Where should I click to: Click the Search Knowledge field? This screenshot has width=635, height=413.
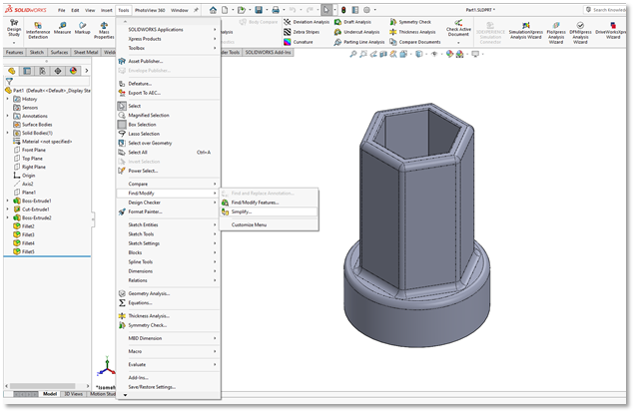pyautogui.click(x=605, y=10)
